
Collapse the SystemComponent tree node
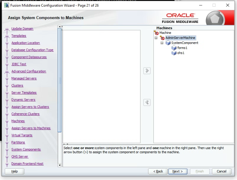click(162, 43)
